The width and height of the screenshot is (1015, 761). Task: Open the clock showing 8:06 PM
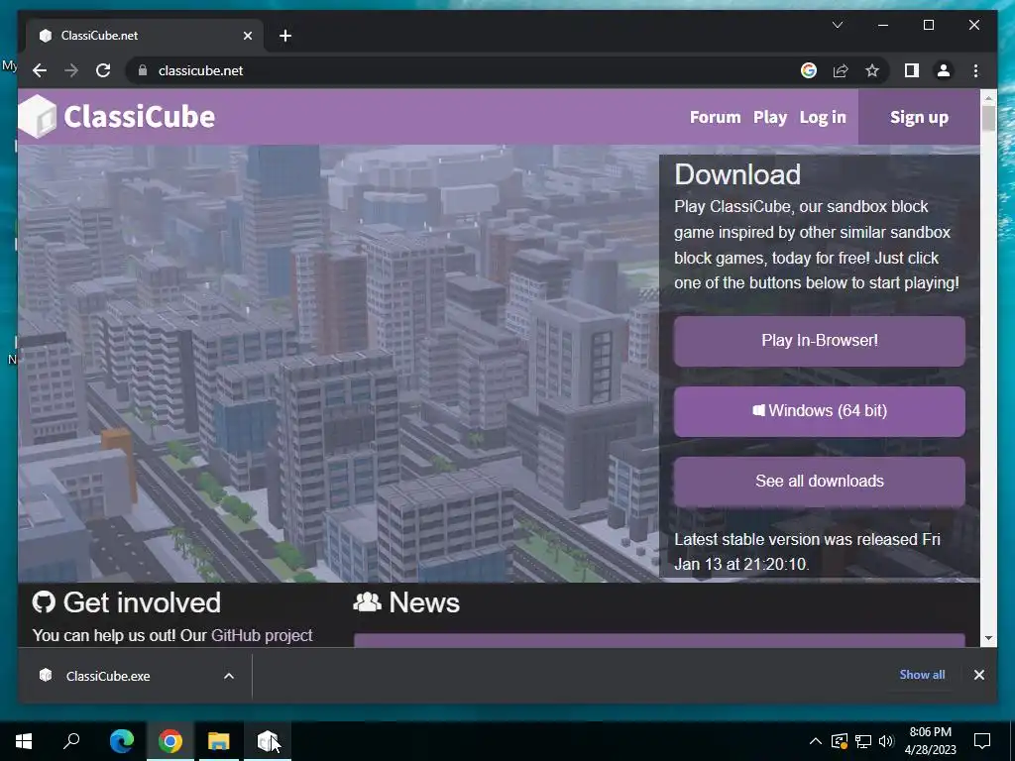point(930,741)
